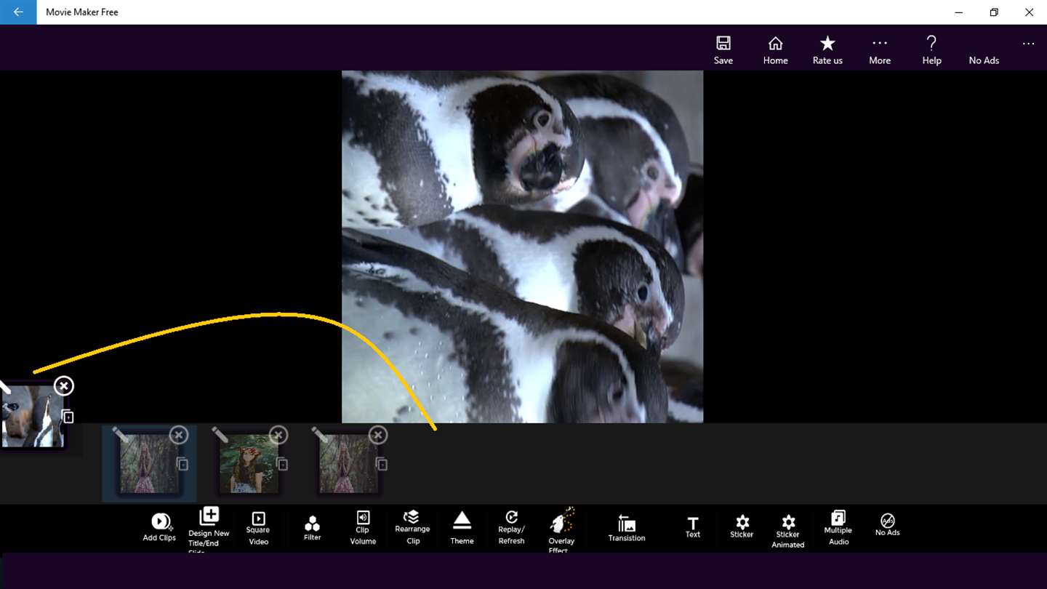Click No Ads in bottom toolbar

(887, 525)
